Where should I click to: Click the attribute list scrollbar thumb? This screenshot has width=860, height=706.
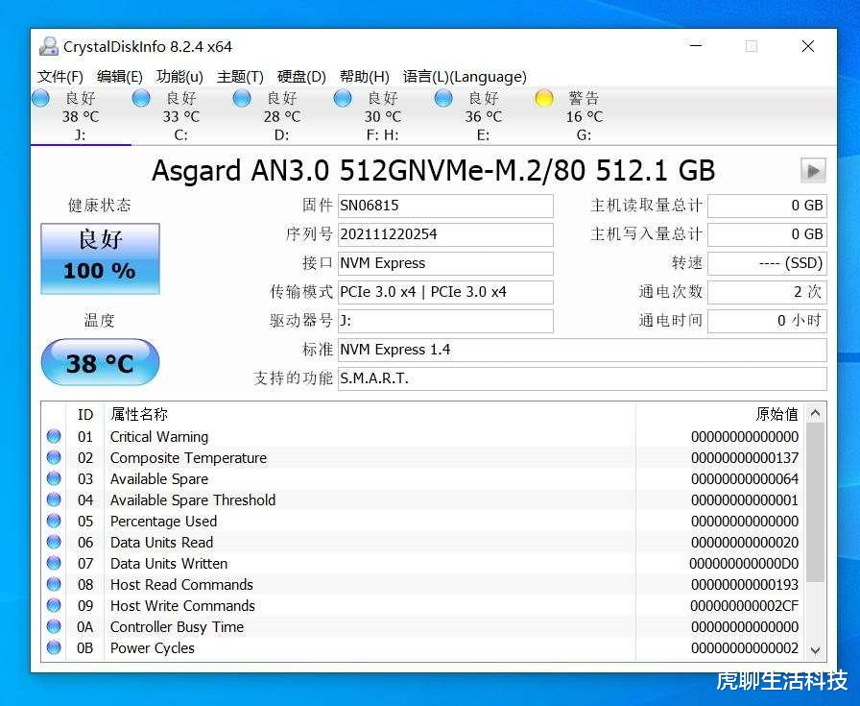click(x=815, y=502)
